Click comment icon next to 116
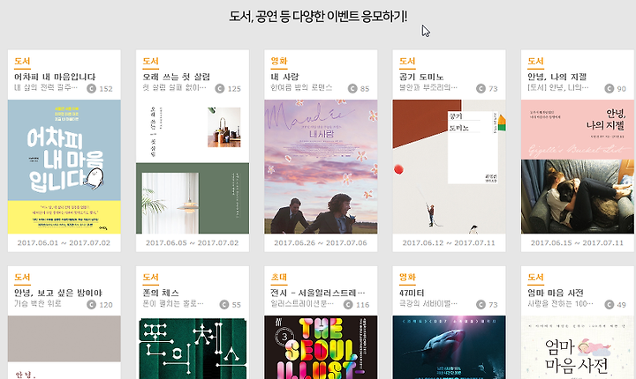 point(348,304)
